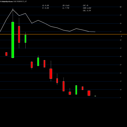Viewport: 127px width, 127px height.
Task: Select the open value O: 8.10
Action: pos(45,5)
